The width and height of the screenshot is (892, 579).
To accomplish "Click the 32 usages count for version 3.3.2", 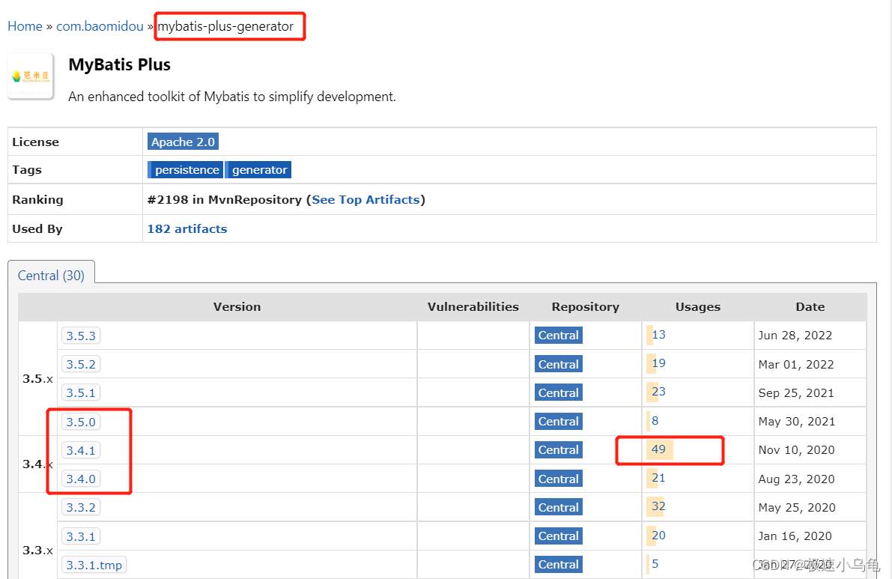I will (x=657, y=507).
